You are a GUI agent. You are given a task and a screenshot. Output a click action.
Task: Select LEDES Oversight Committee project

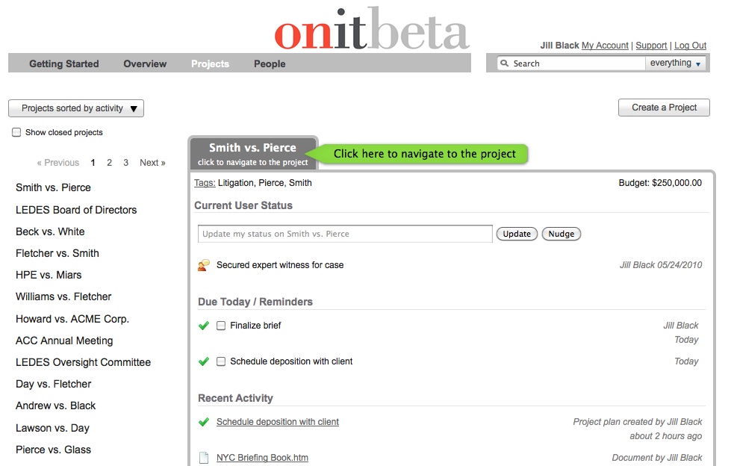pyautogui.click(x=84, y=362)
